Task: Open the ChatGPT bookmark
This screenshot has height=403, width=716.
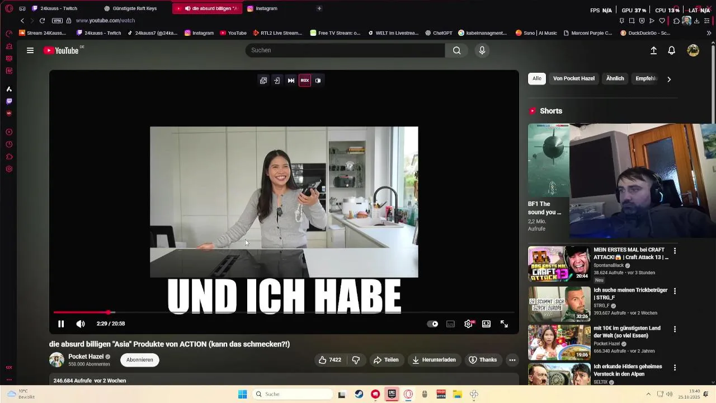Action: [439, 33]
